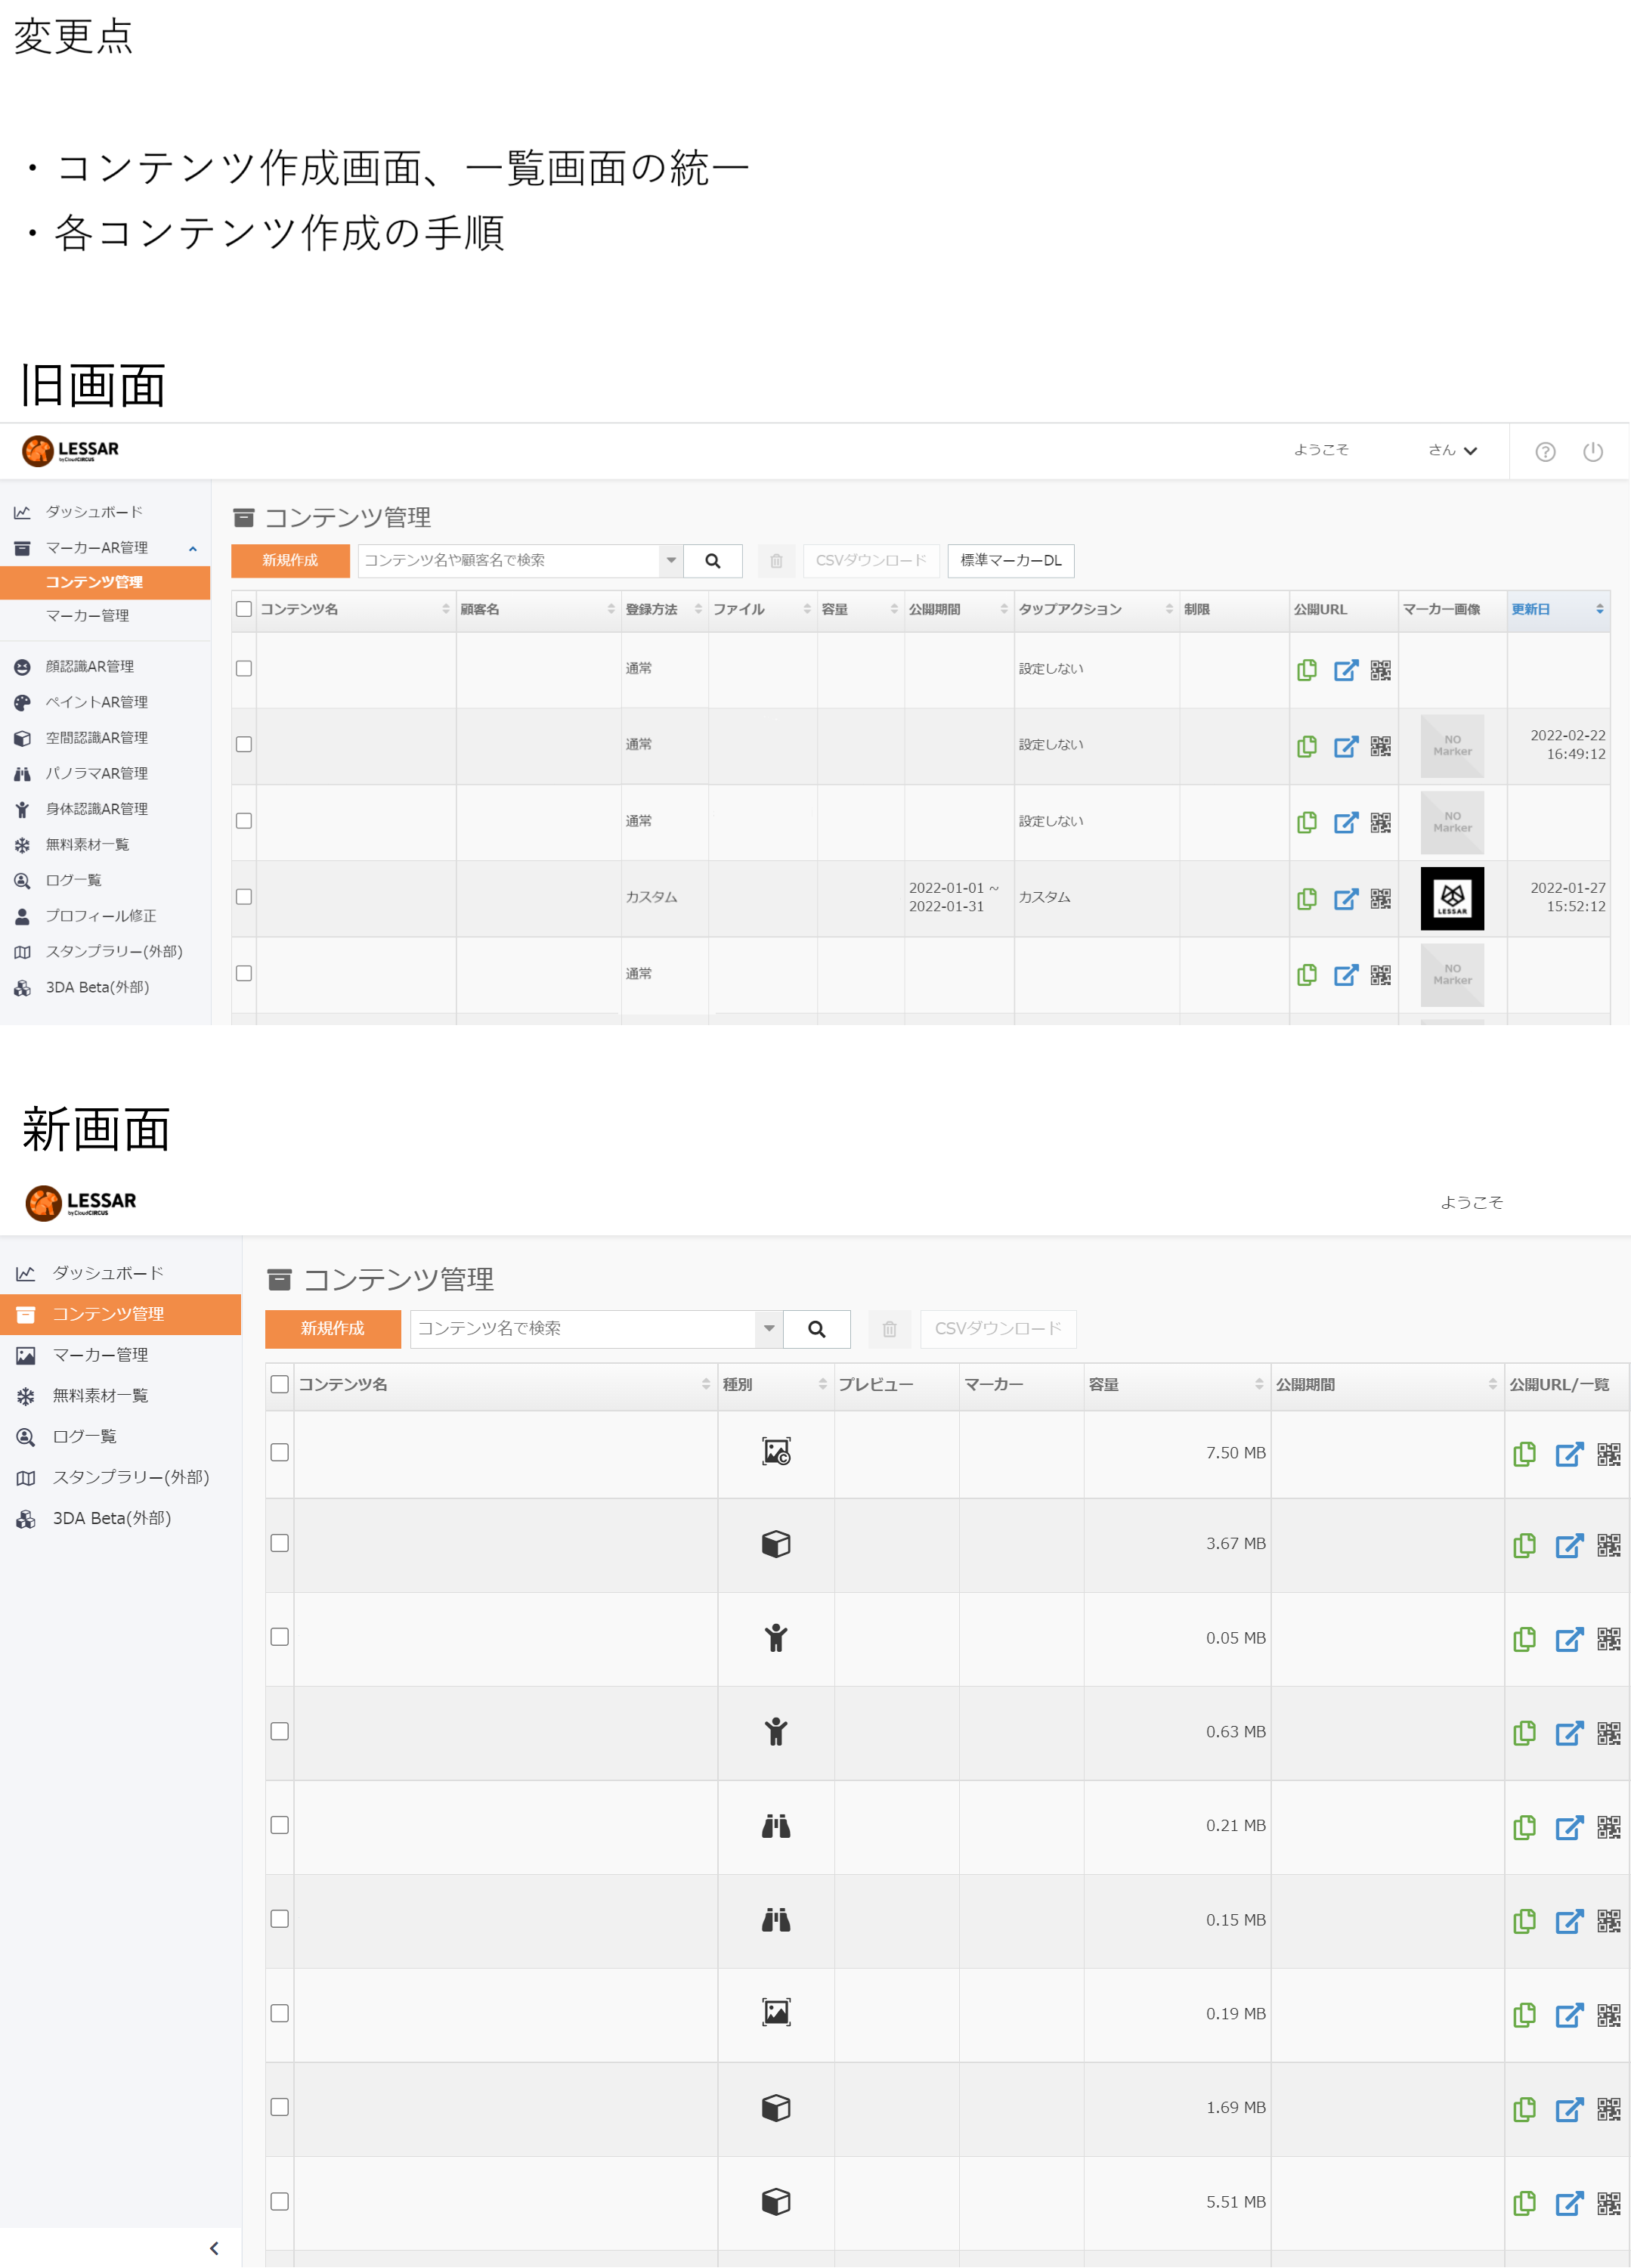Open the user account dropdown next to さん

1470,451
